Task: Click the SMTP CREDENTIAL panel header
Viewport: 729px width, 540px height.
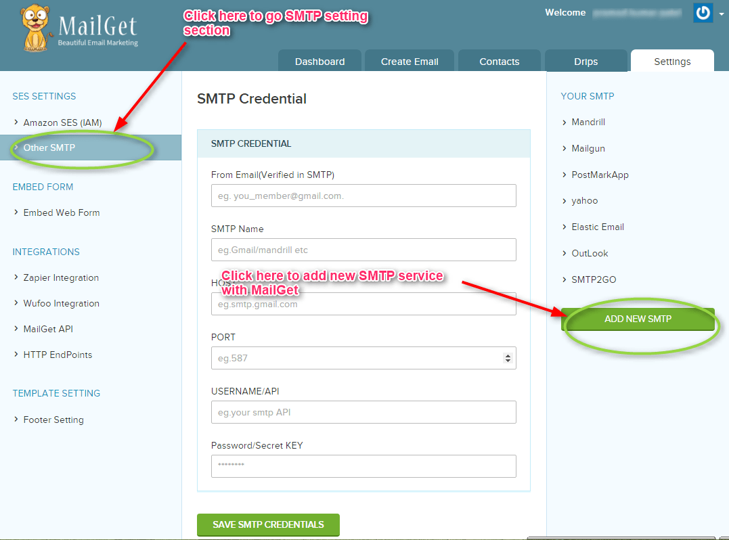Action: [x=363, y=143]
